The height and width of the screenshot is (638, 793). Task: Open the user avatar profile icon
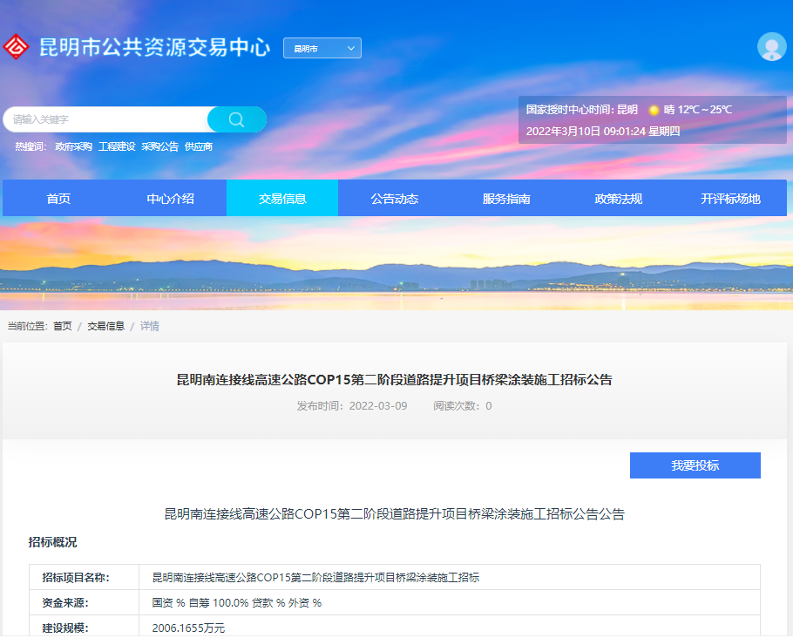click(x=771, y=47)
